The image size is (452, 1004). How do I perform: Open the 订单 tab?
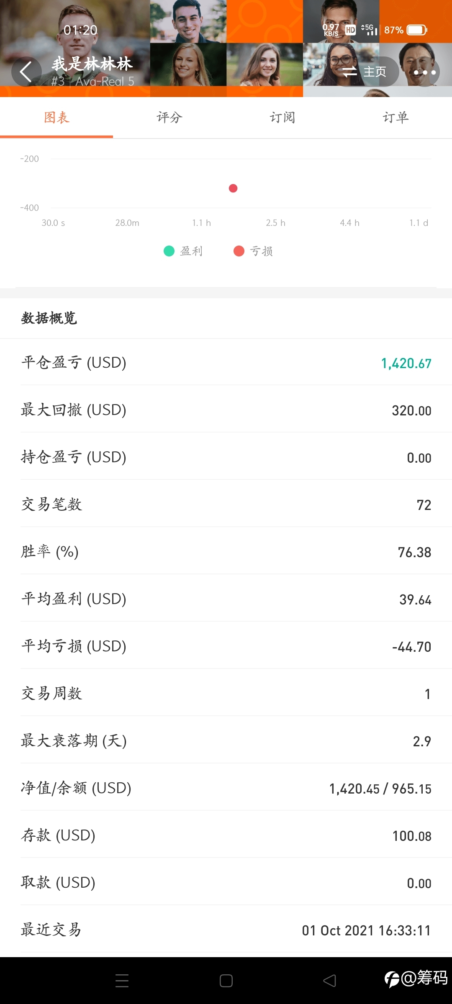pyautogui.click(x=395, y=118)
